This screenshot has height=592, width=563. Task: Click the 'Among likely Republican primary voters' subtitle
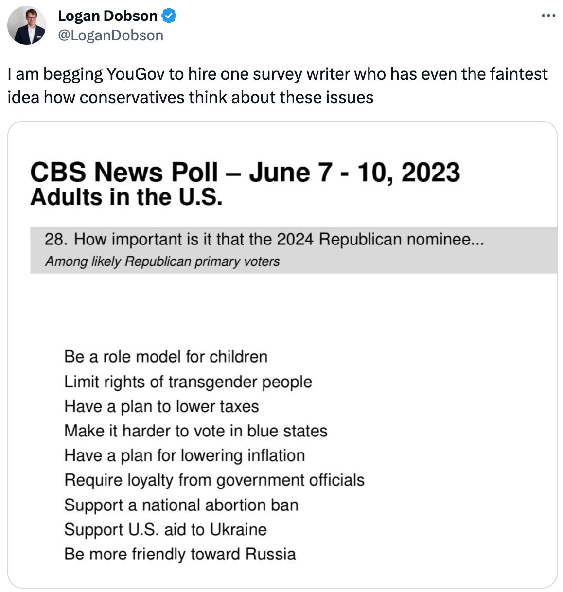pos(162,261)
